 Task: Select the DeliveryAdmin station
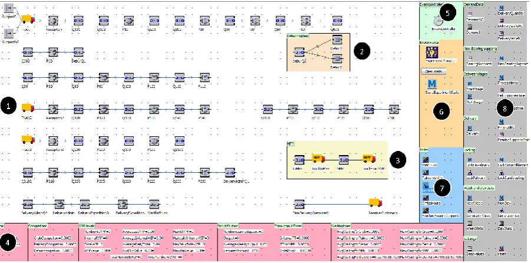[60, 204]
